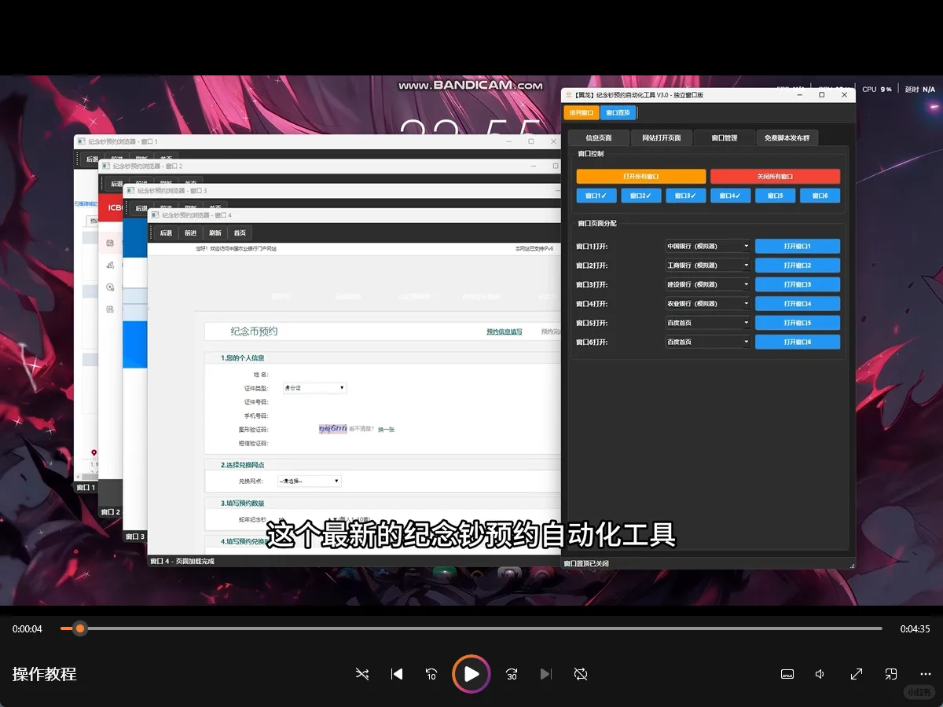
Task: Open the 窗口5打开 site dropdown
Action: [707, 323]
